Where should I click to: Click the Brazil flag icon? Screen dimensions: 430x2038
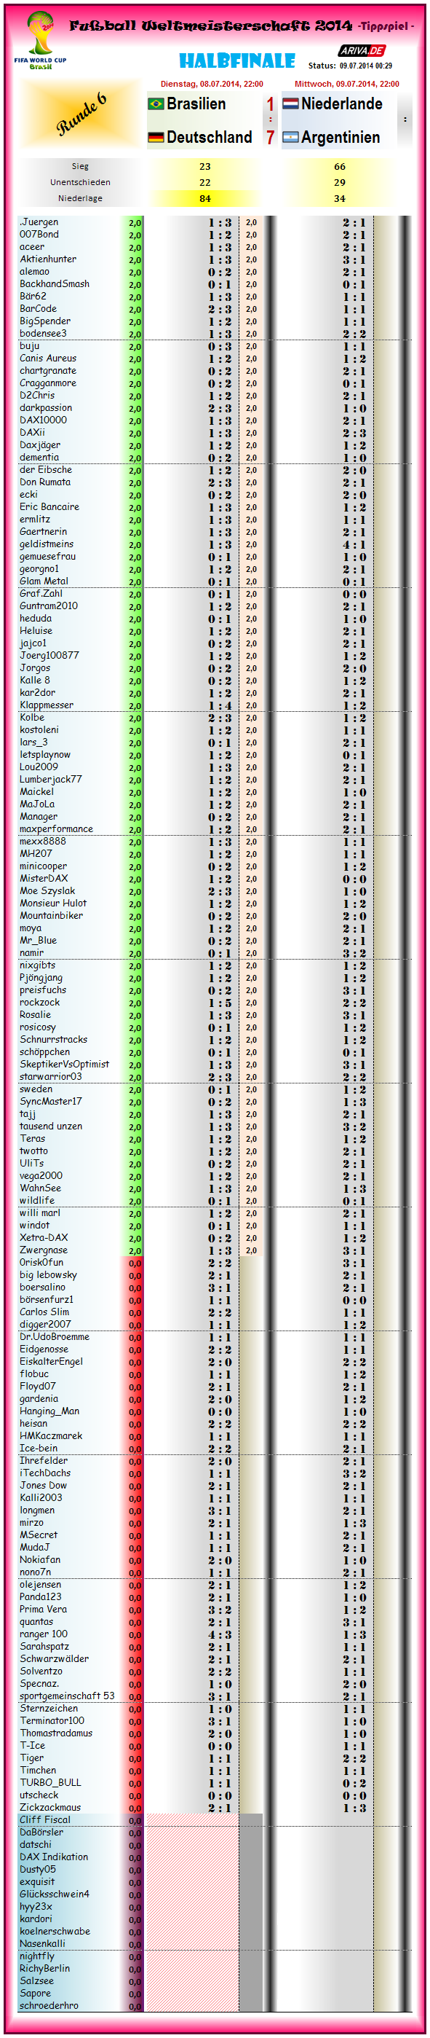coord(156,103)
